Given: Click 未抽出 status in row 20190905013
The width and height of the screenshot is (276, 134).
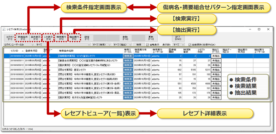Looking at the screenshot, I should 216,70.
